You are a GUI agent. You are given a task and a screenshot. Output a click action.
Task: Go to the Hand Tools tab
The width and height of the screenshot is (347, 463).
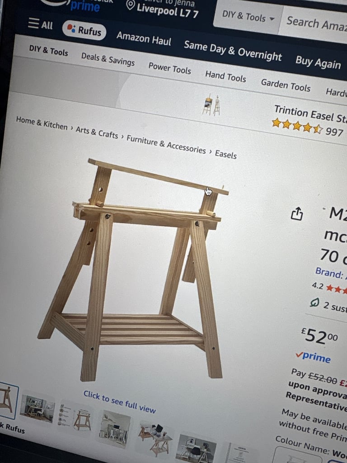click(225, 76)
